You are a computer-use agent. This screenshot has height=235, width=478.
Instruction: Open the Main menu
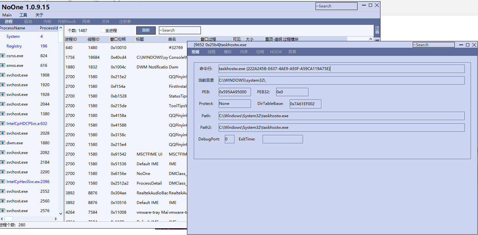click(x=7, y=15)
